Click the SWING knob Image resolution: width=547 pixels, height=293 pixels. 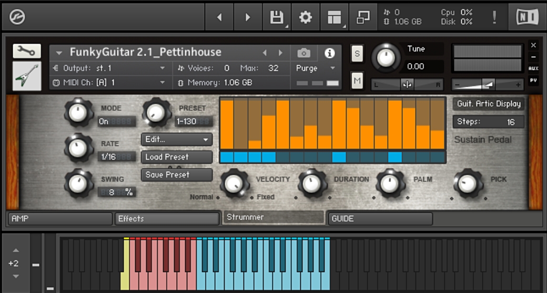coord(78,184)
